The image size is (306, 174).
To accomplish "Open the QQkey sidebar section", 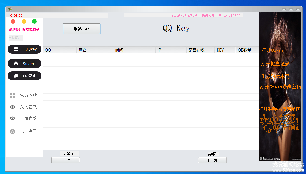I will pos(25,49).
